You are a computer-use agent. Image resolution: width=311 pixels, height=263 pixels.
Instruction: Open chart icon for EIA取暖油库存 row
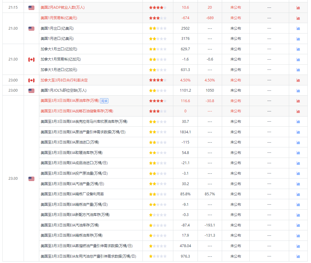[x=298, y=153]
